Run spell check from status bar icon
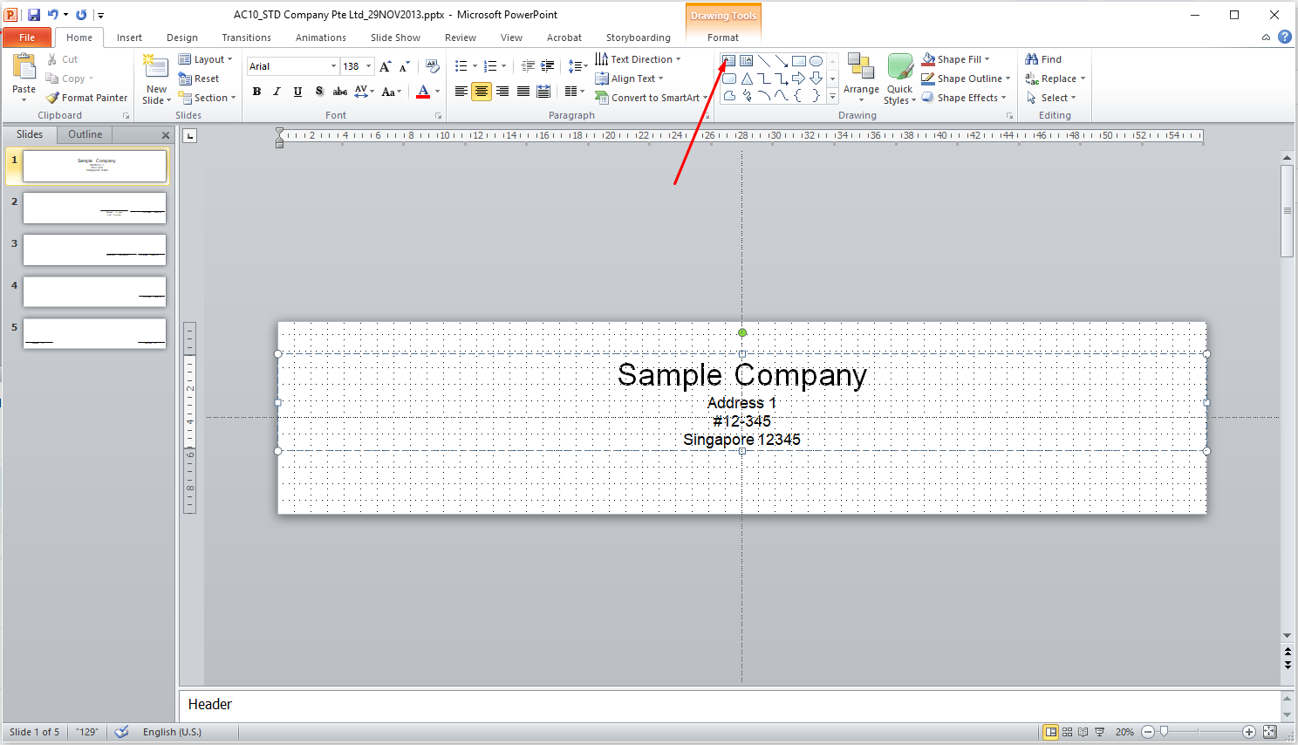1298x745 pixels. (x=122, y=732)
